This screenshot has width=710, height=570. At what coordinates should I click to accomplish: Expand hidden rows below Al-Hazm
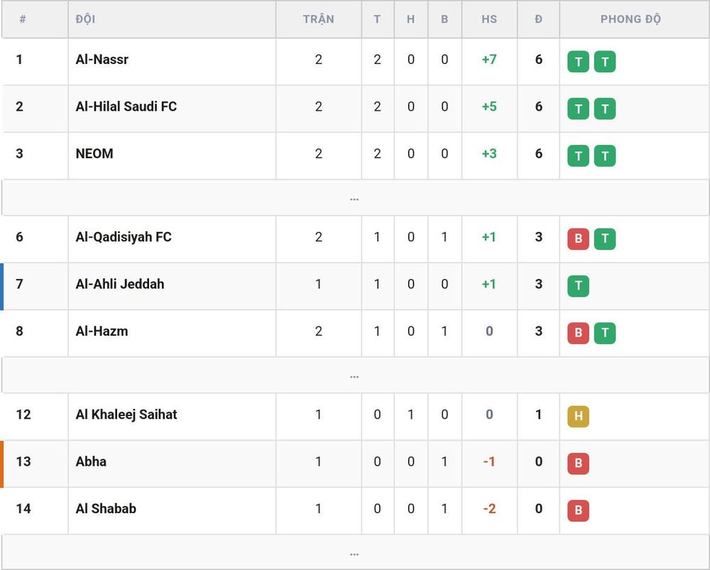[354, 376]
